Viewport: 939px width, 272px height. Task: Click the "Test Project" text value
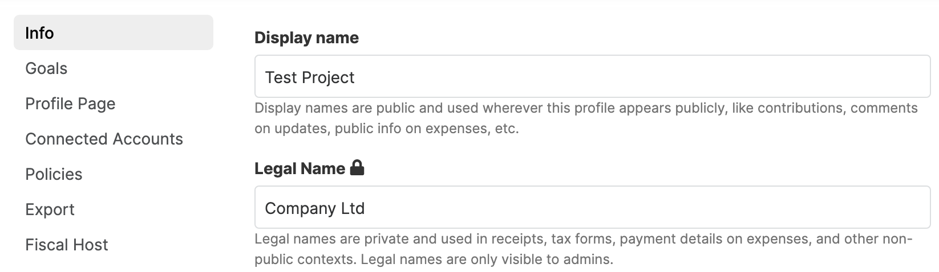point(310,77)
